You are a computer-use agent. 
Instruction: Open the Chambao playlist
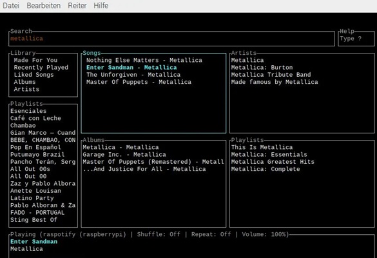pos(23,125)
